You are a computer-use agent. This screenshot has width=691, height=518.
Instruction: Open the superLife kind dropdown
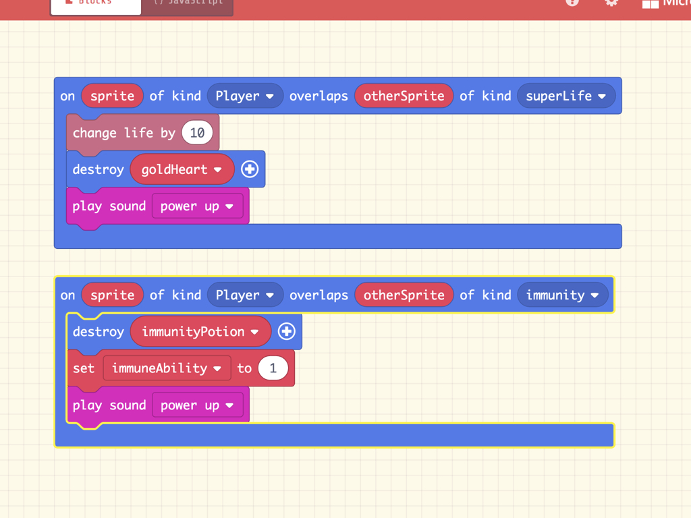(x=566, y=96)
